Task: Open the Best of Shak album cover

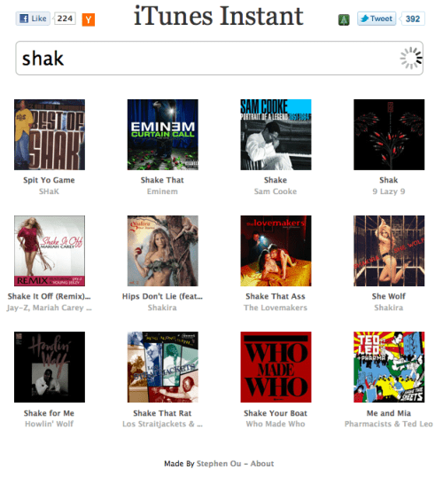Action: [x=50, y=135]
